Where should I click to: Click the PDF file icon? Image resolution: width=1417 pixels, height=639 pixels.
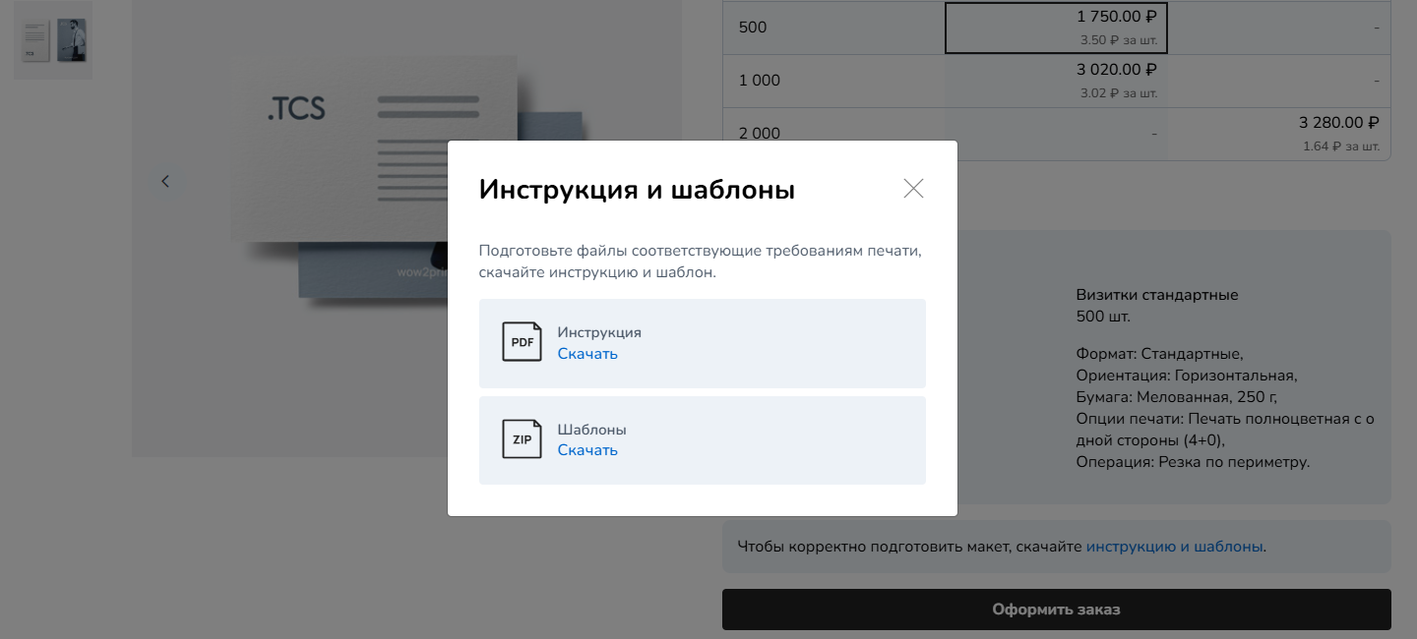[522, 342]
